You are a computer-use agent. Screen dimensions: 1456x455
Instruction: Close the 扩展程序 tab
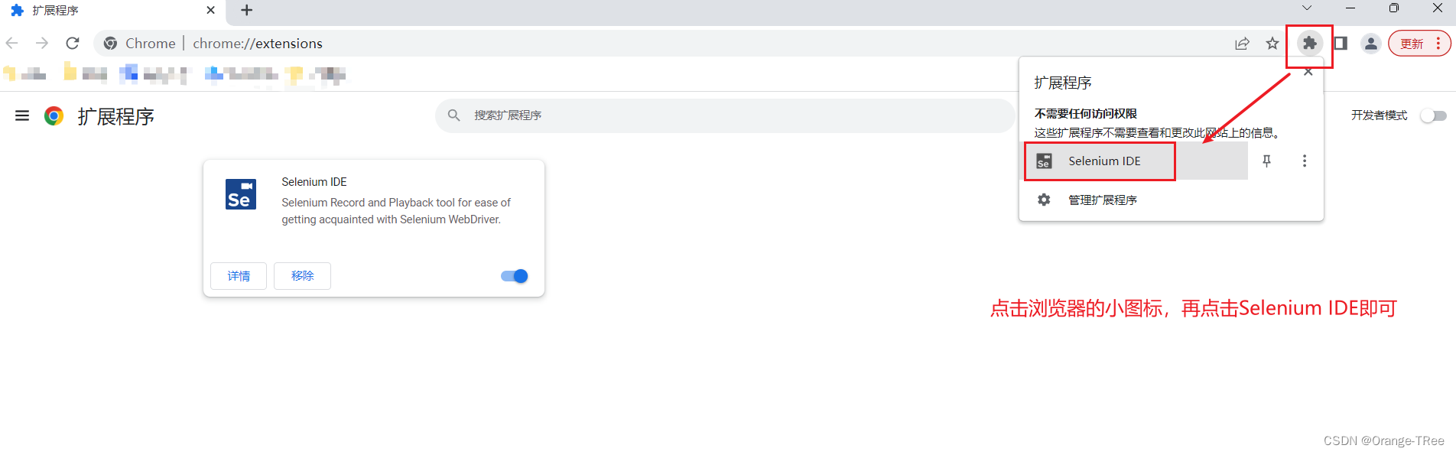211,10
